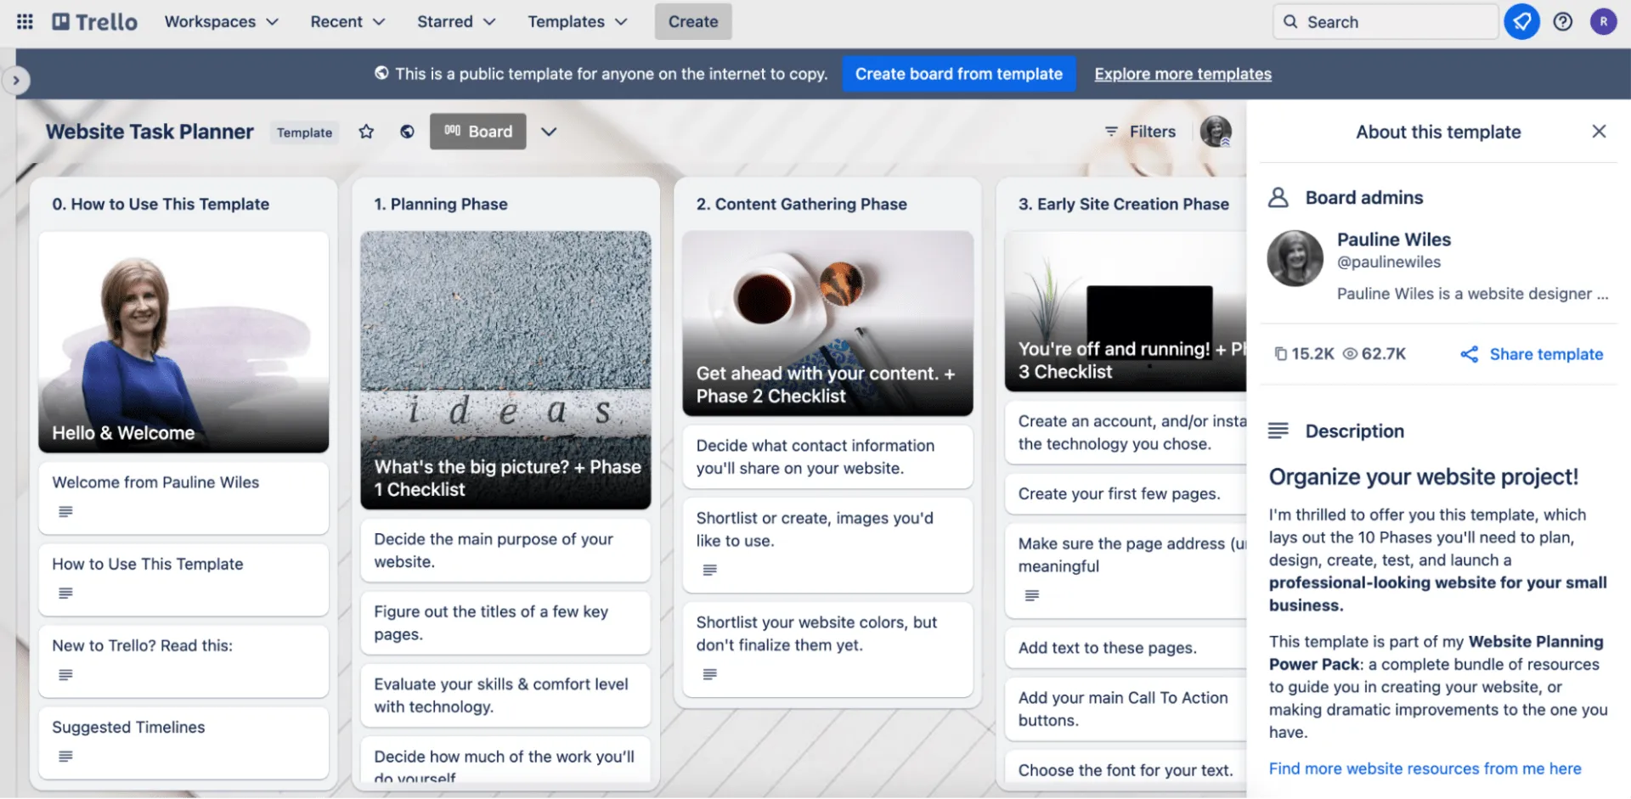This screenshot has height=799, width=1631.
Task: Open Get ahead with your content card
Action: point(827,324)
